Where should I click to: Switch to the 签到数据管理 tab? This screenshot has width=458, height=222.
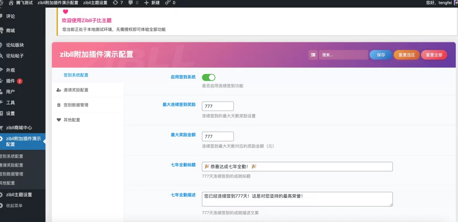tap(88, 105)
